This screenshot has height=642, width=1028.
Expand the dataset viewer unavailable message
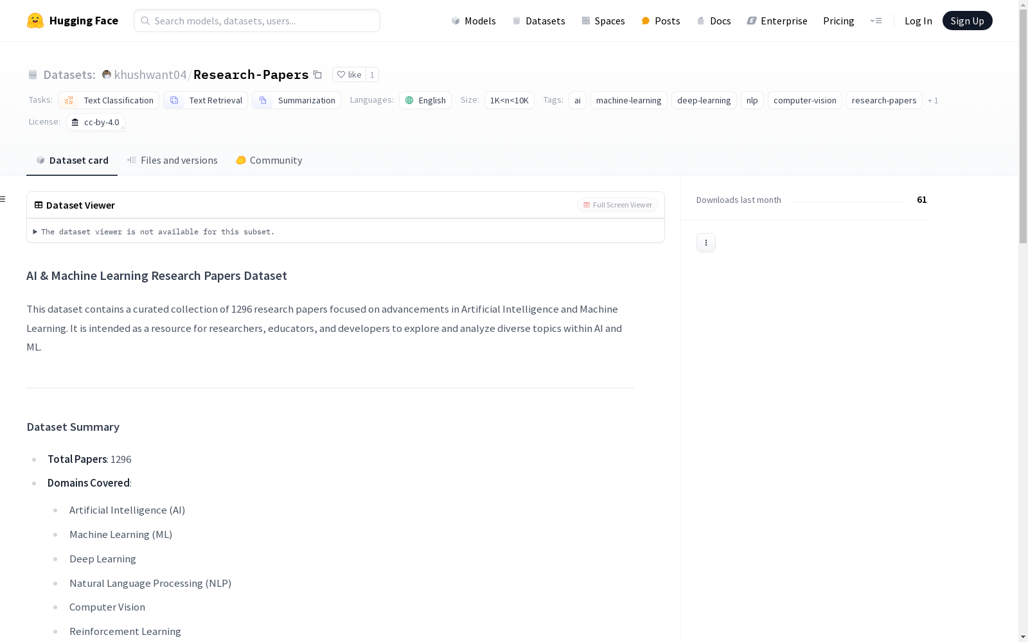point(154,232)
